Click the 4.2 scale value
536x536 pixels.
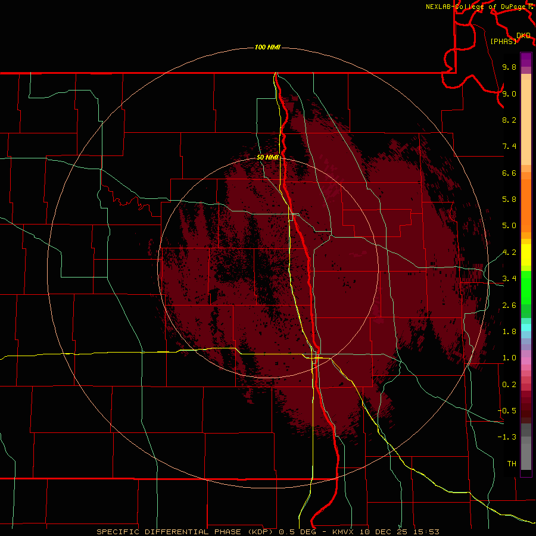[509, 253]
